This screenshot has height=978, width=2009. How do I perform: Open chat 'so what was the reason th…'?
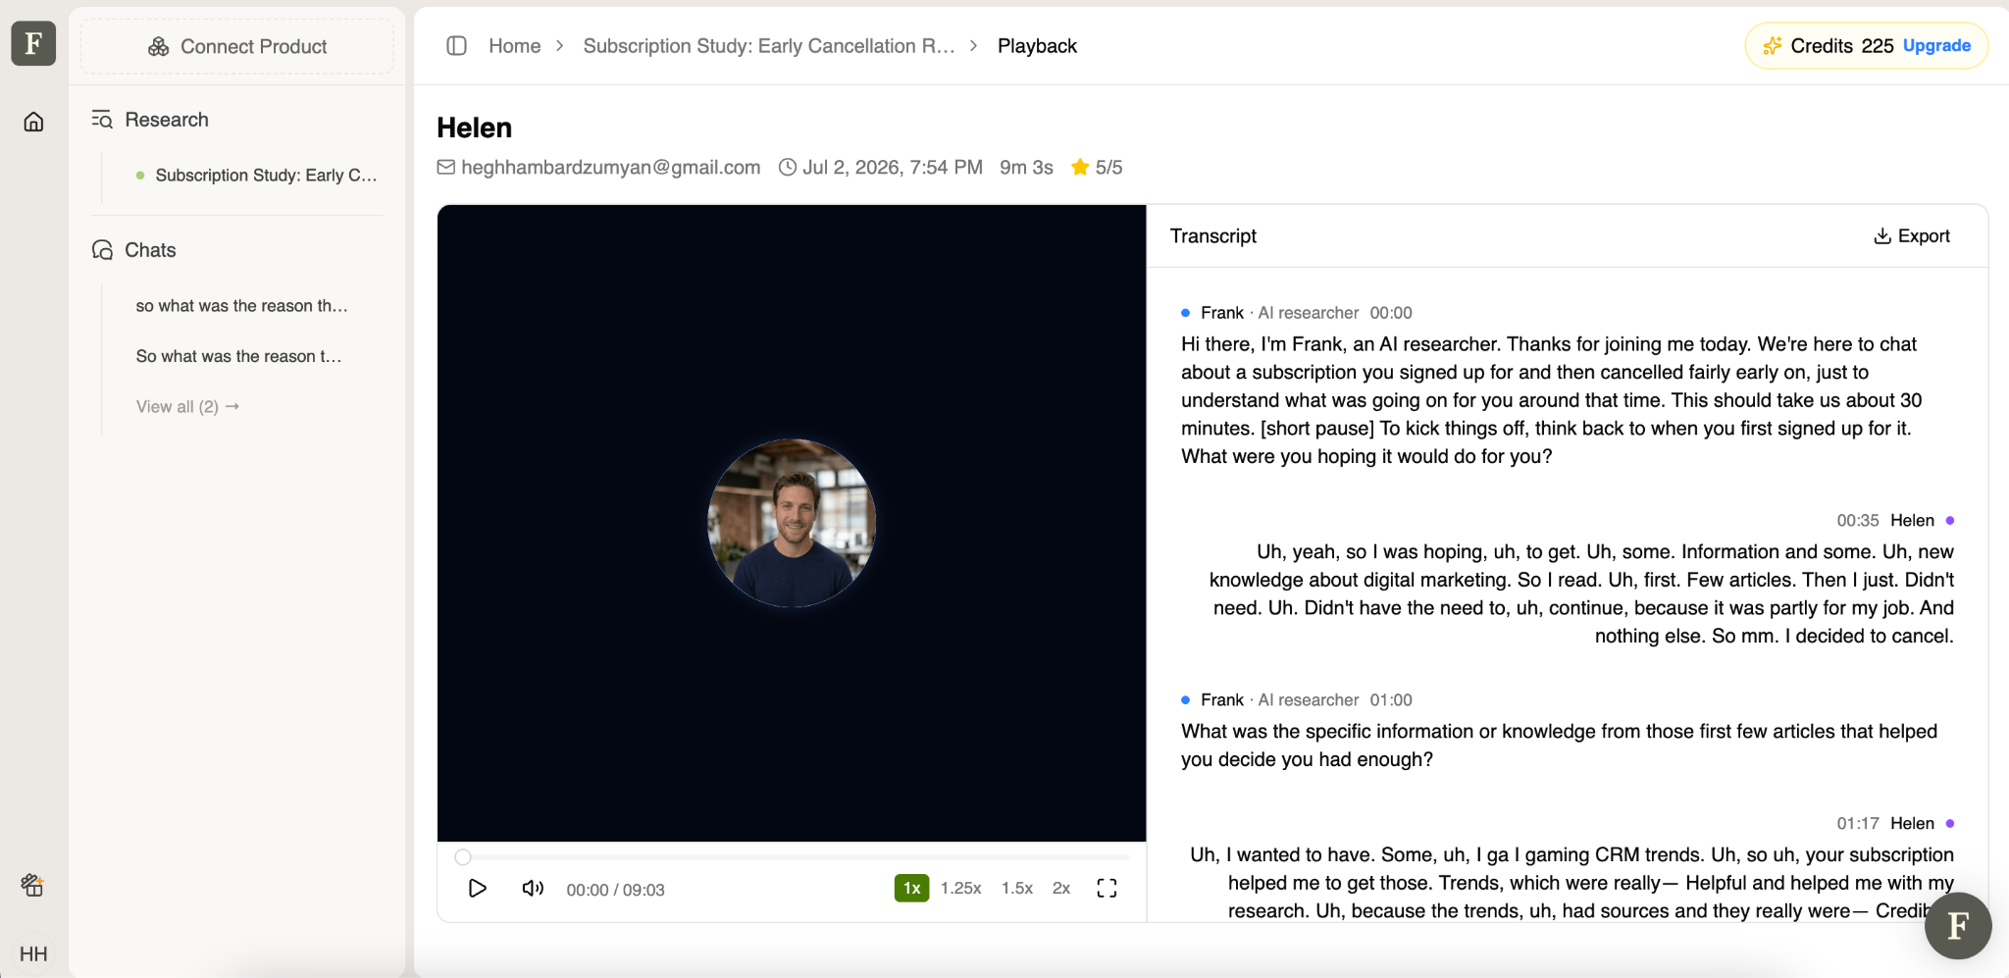point(242,306)
